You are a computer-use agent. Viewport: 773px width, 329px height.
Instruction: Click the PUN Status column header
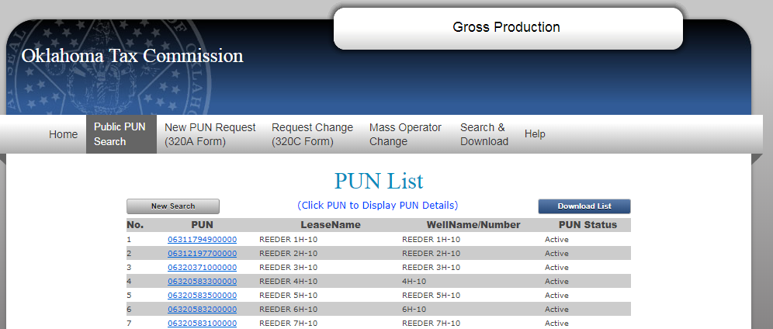(588, 225)
